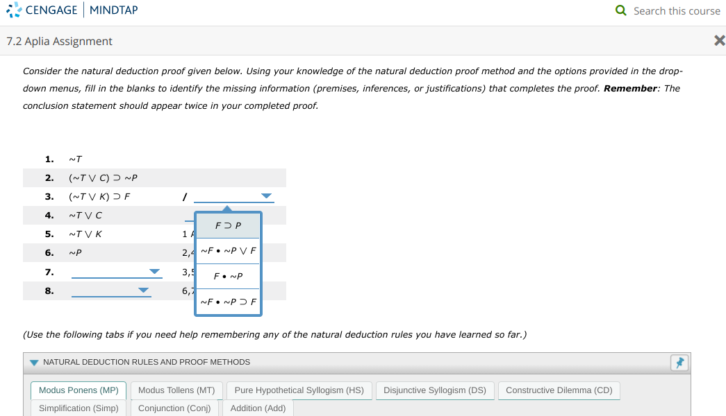The width and height of the screenshot is (726, 416).
Task: Select the F ⊃ P option
Action: [x=227, y=225]
